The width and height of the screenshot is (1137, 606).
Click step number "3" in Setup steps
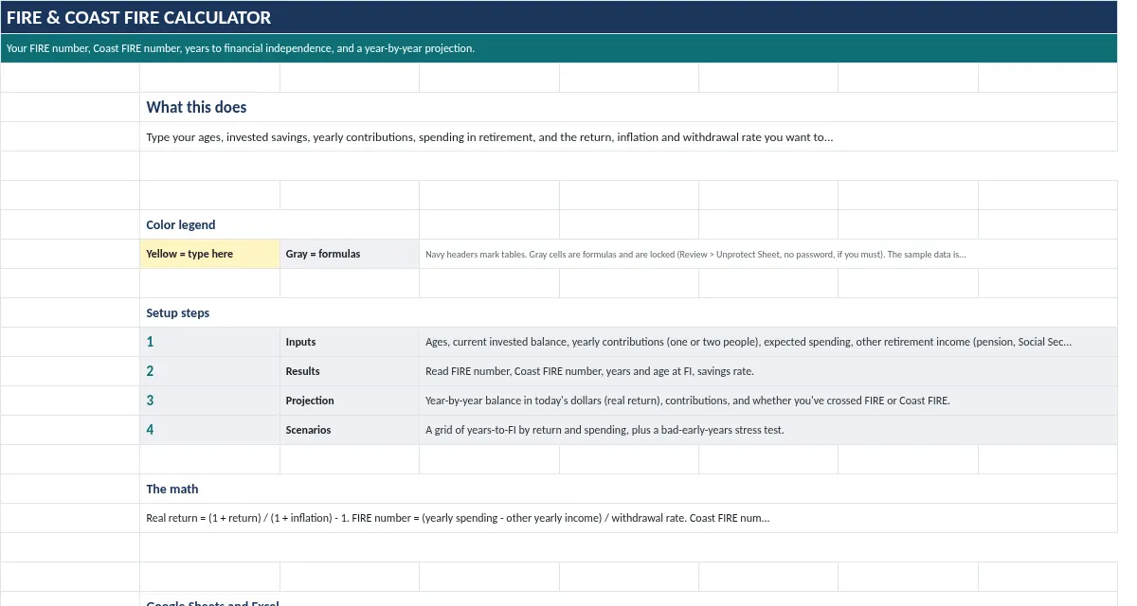210,401
